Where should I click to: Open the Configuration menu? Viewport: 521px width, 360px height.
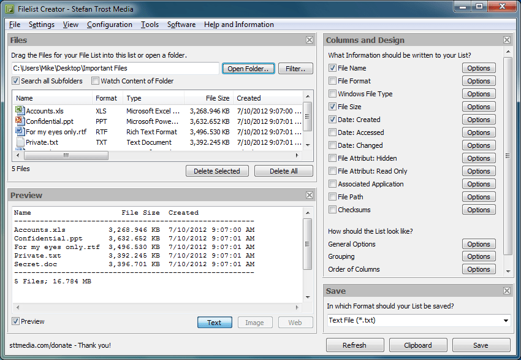click(x=110, y=25)
